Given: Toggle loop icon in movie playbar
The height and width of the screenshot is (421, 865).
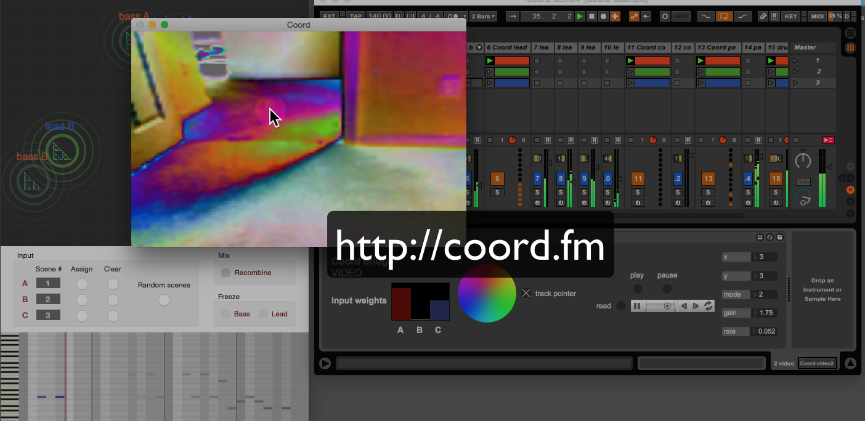Looking at the screenshot, I should [x=709, y=306].
